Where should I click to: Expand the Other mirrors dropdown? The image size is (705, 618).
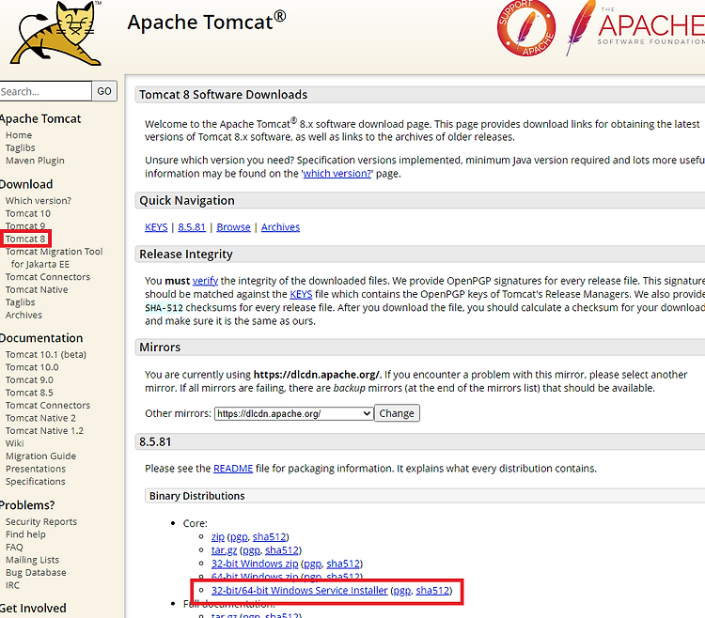(294, 413)
